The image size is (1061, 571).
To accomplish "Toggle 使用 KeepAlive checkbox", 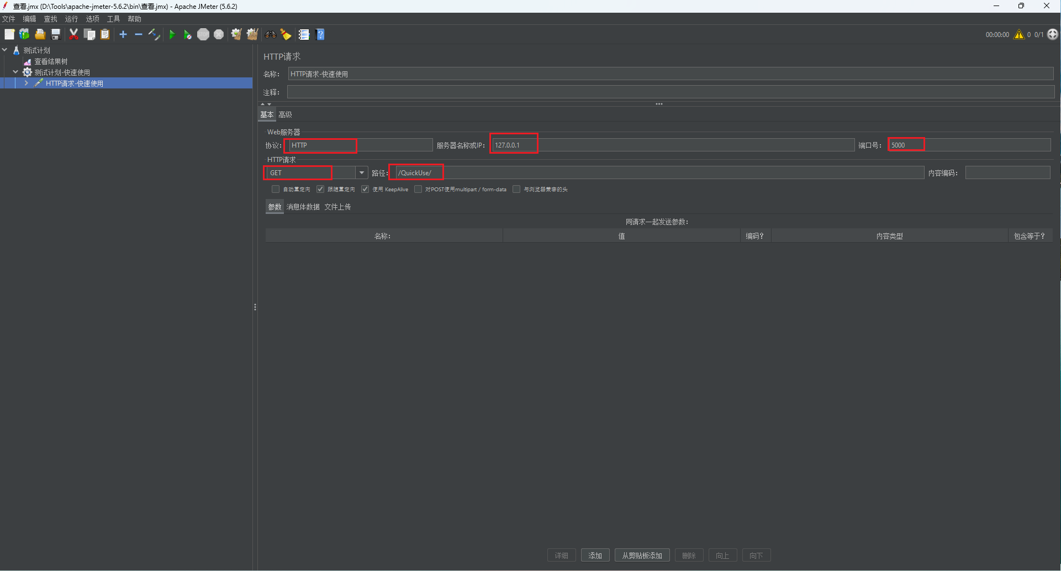I will point(365,189).
